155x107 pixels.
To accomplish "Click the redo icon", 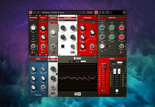I will click(x=111, y=12).
